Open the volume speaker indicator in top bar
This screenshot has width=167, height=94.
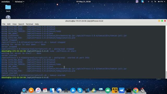point(155,2)
